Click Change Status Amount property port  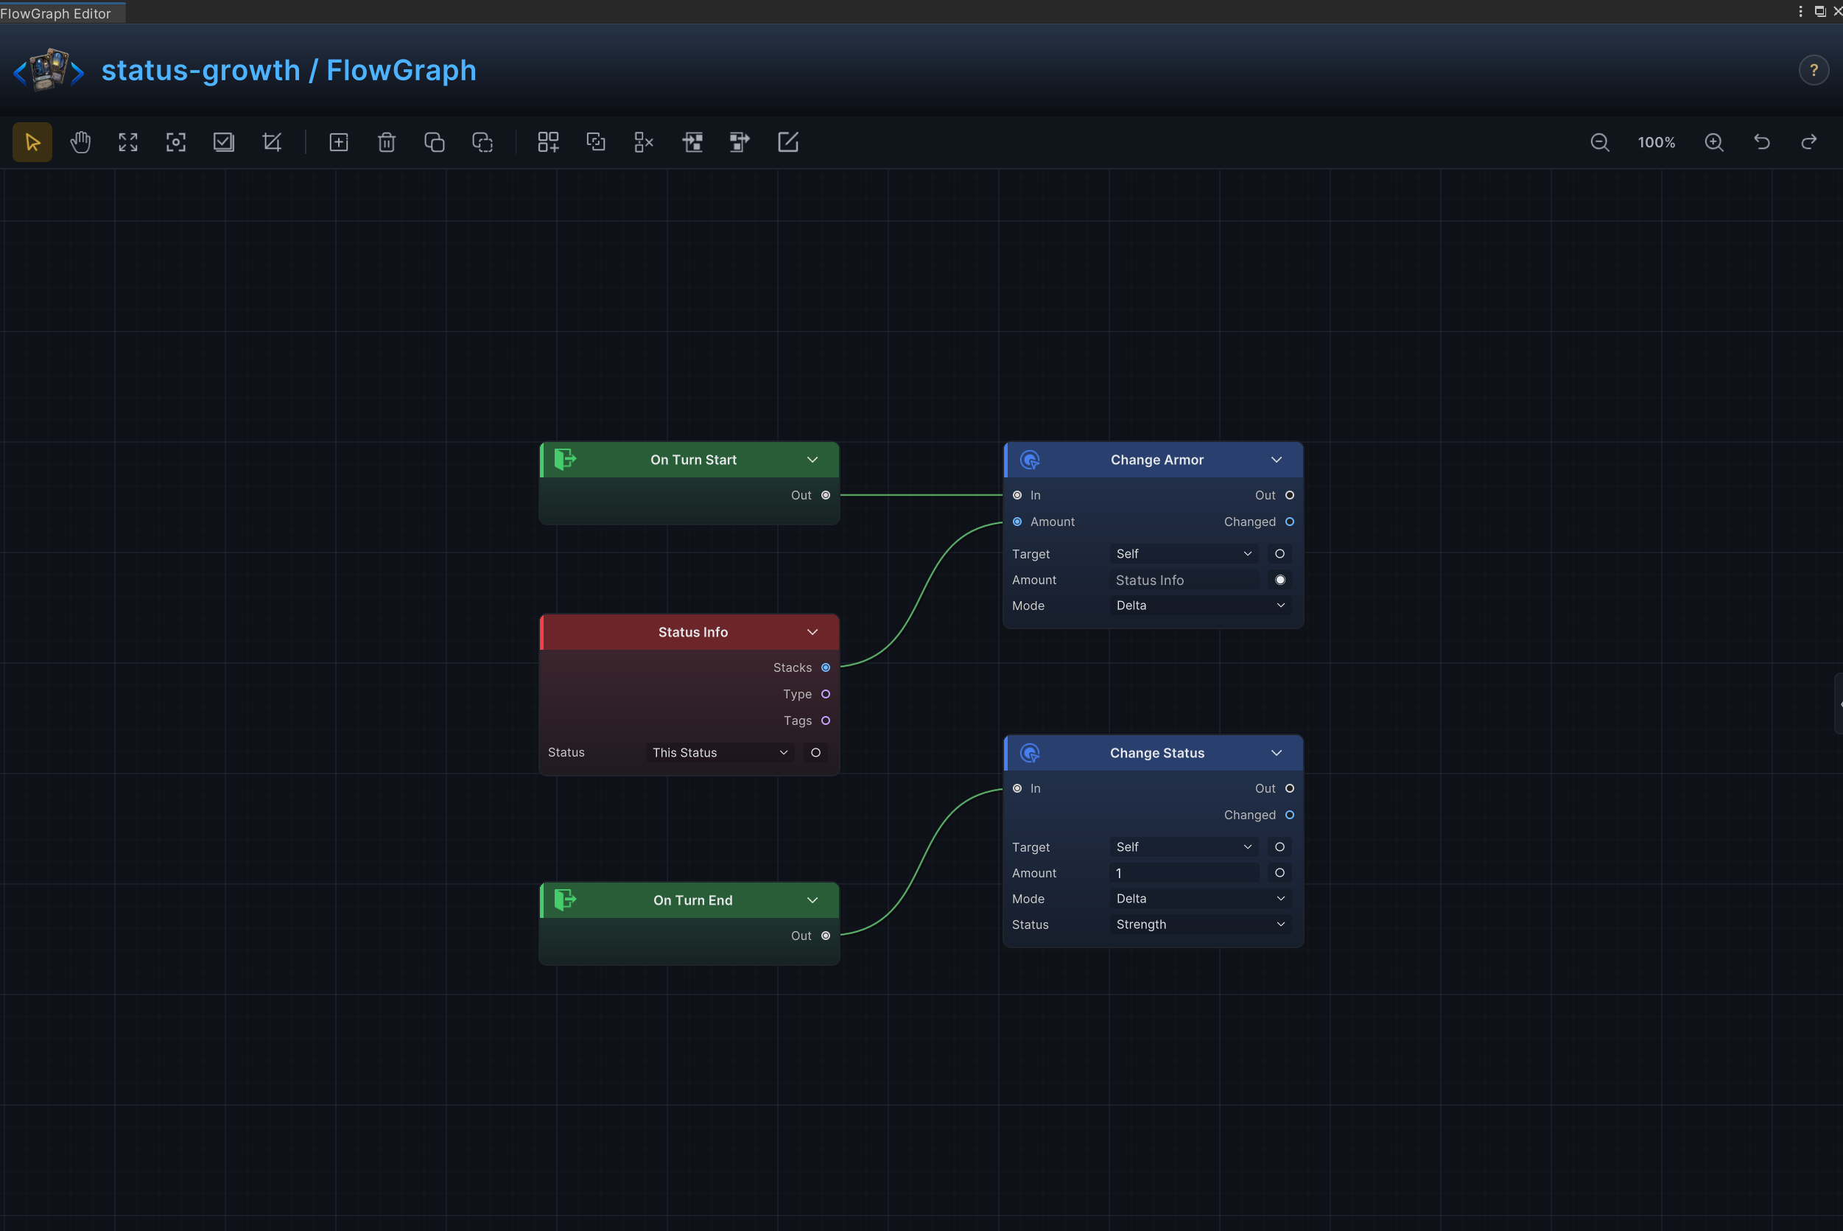tap(1279, 873)
